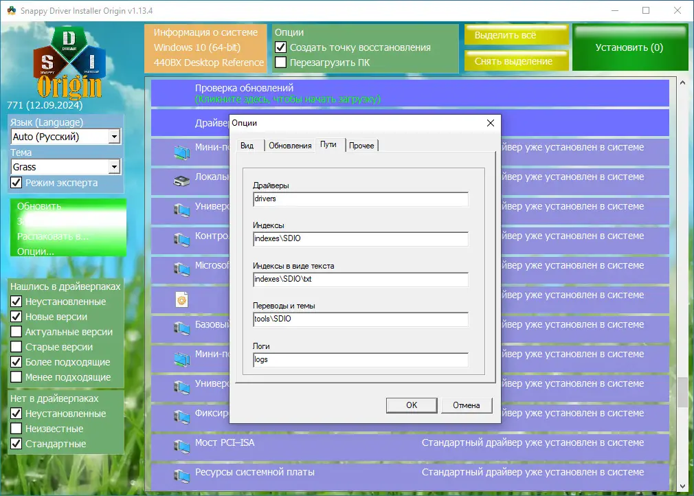Click the Ресурсы системной платы row icon
This screenshot has height=496, width=694.
(180, 474)
